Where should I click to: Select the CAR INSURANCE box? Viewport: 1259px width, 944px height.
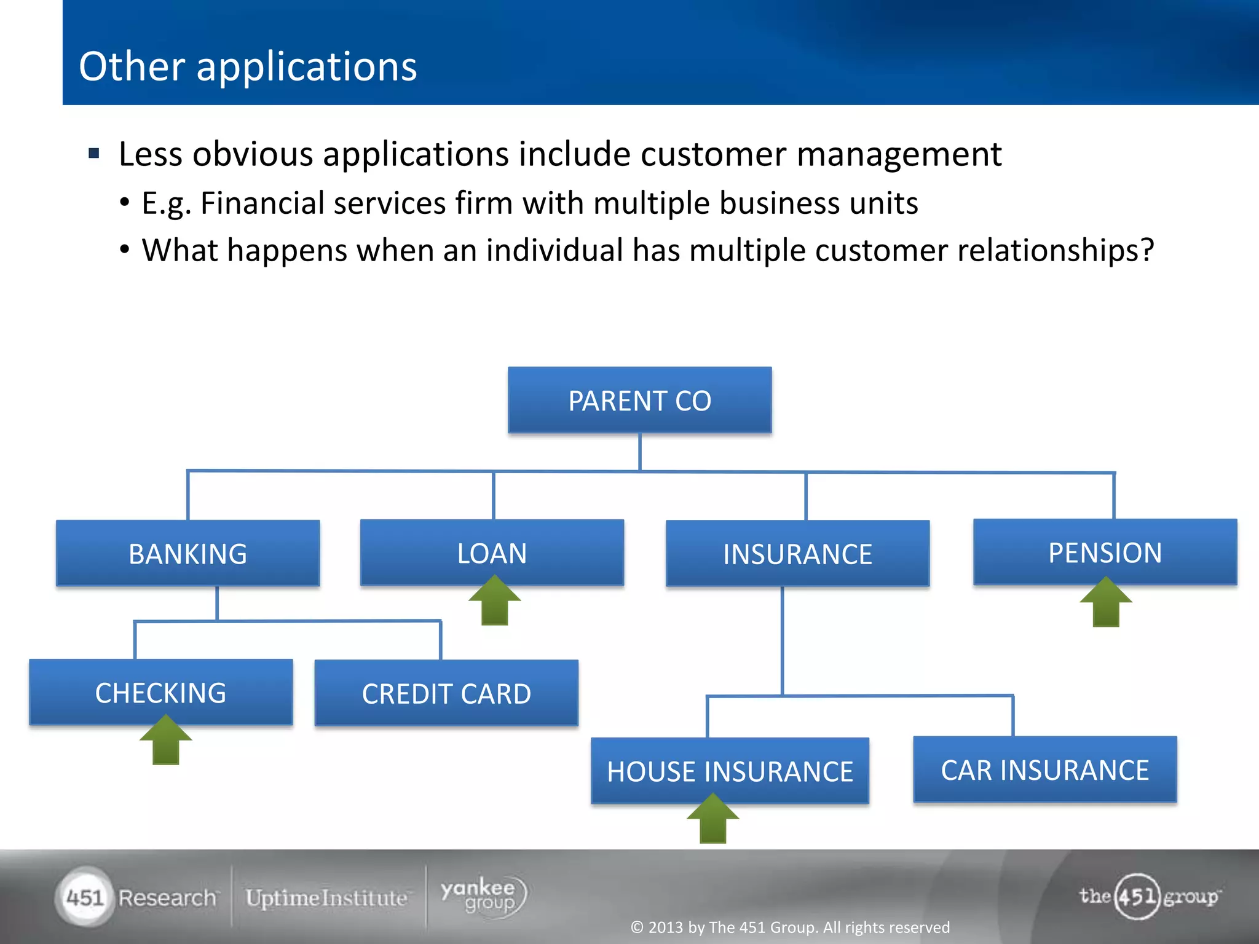point(1044,769)
